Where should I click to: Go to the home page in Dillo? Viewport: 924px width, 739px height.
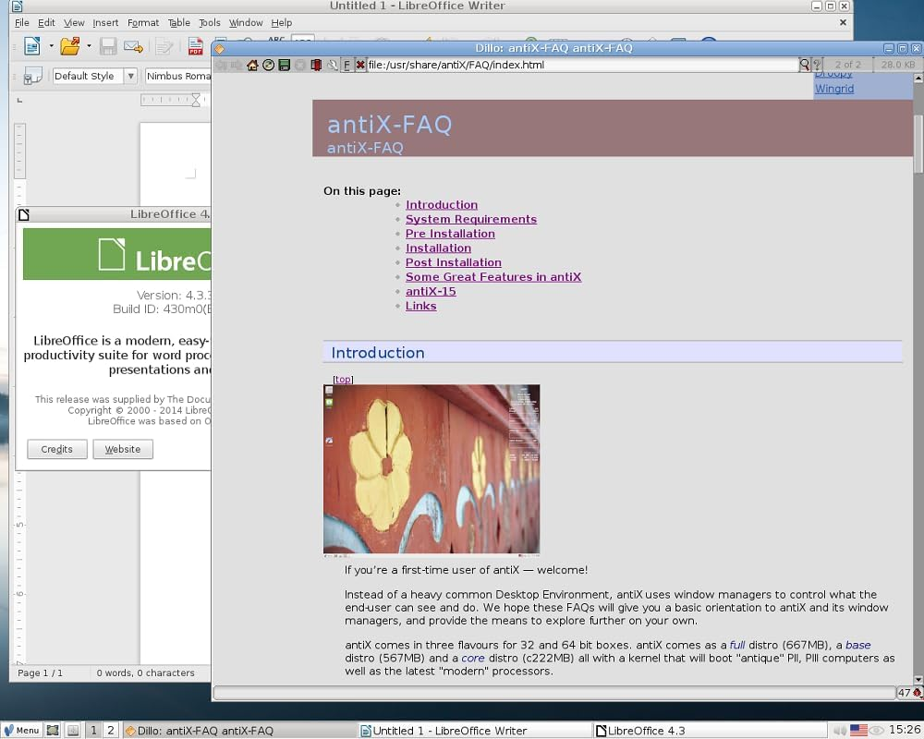coord(252,66)
